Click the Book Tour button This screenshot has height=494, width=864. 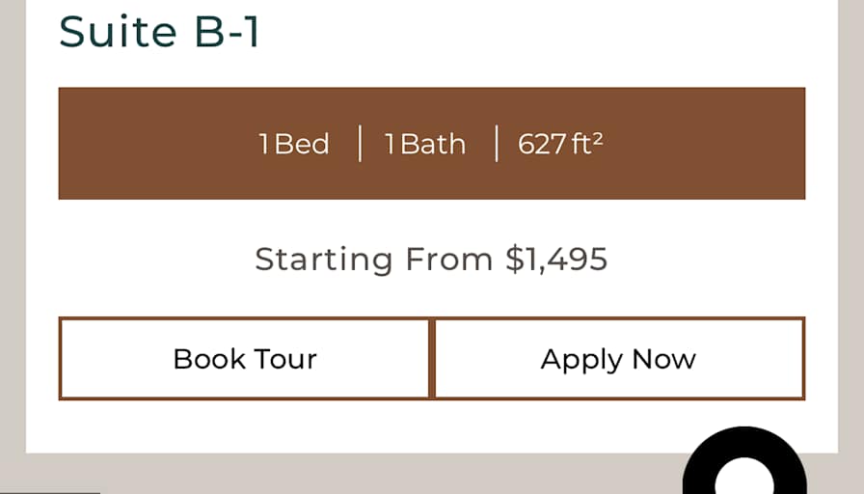[x=245, y=359]
